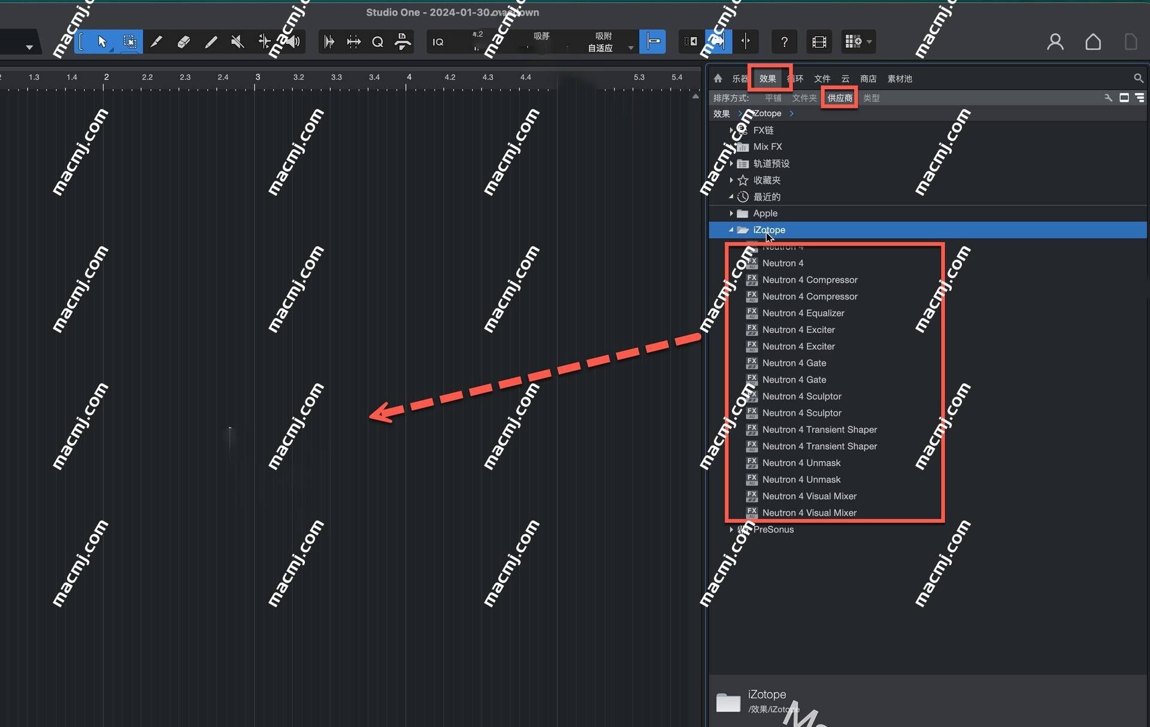Image resolution: width=1150 pixels, height=727 pixels.
Task: Select the Listen speaker tool
Action: 292,41
